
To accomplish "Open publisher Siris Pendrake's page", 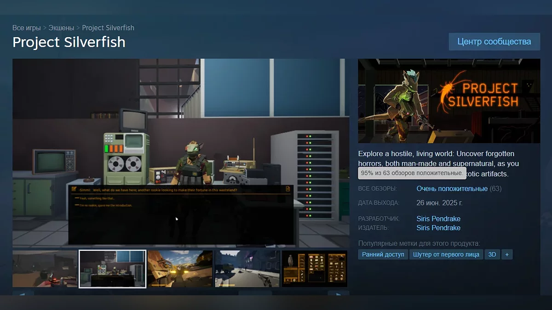I will click(438, 228).
